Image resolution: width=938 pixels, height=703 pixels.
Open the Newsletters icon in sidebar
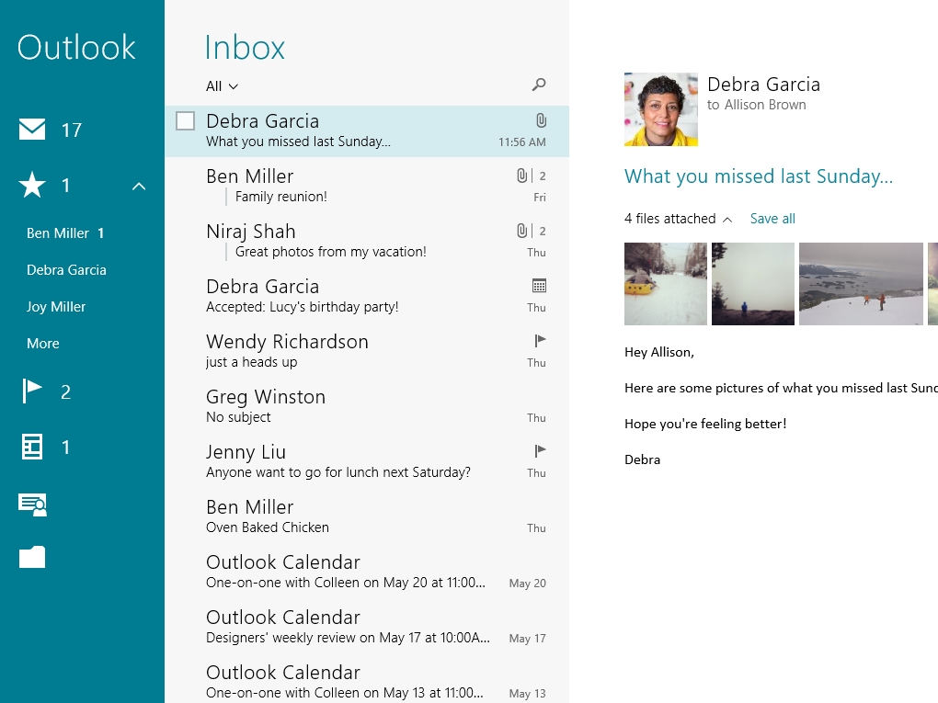point(31,447)
